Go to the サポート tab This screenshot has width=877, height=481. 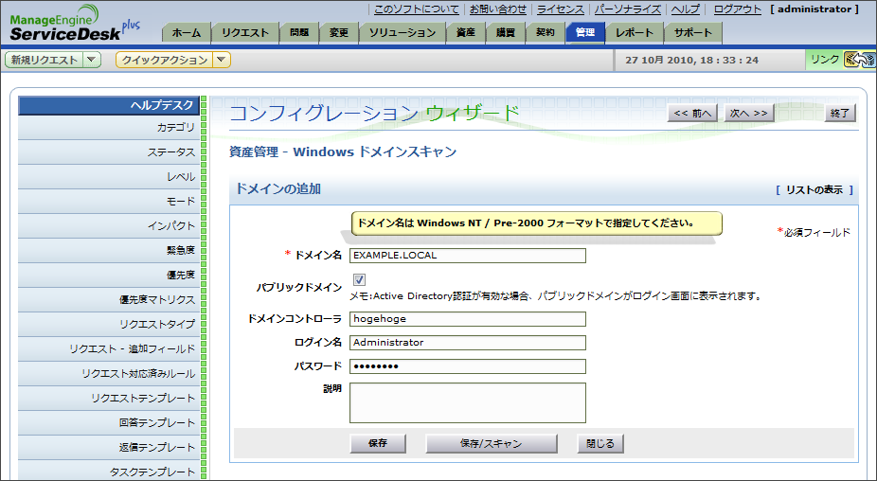coord(693,33)
